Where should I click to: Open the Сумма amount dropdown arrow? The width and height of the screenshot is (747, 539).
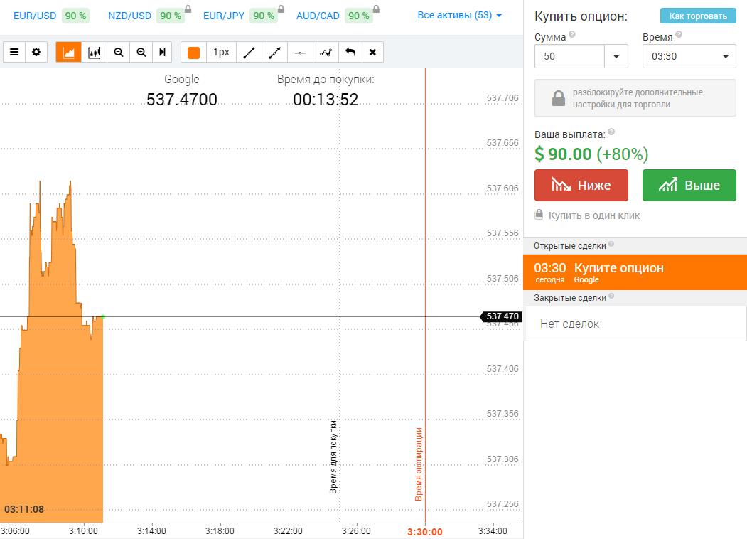pyautogui.click(x=616, y=56)
